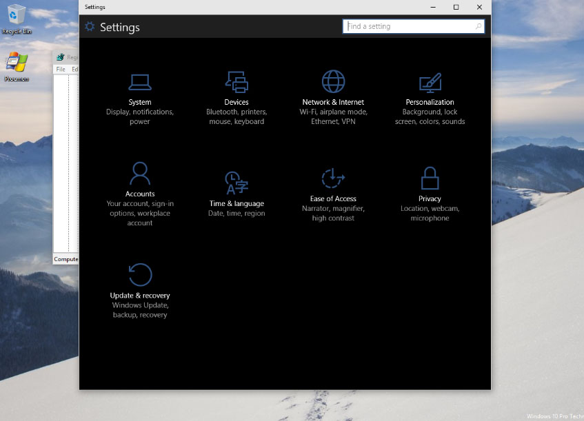This screenshot has width=584, height=421.
Task: Open File menu in Registry Editor window
Action: click(x=61, y=69)
